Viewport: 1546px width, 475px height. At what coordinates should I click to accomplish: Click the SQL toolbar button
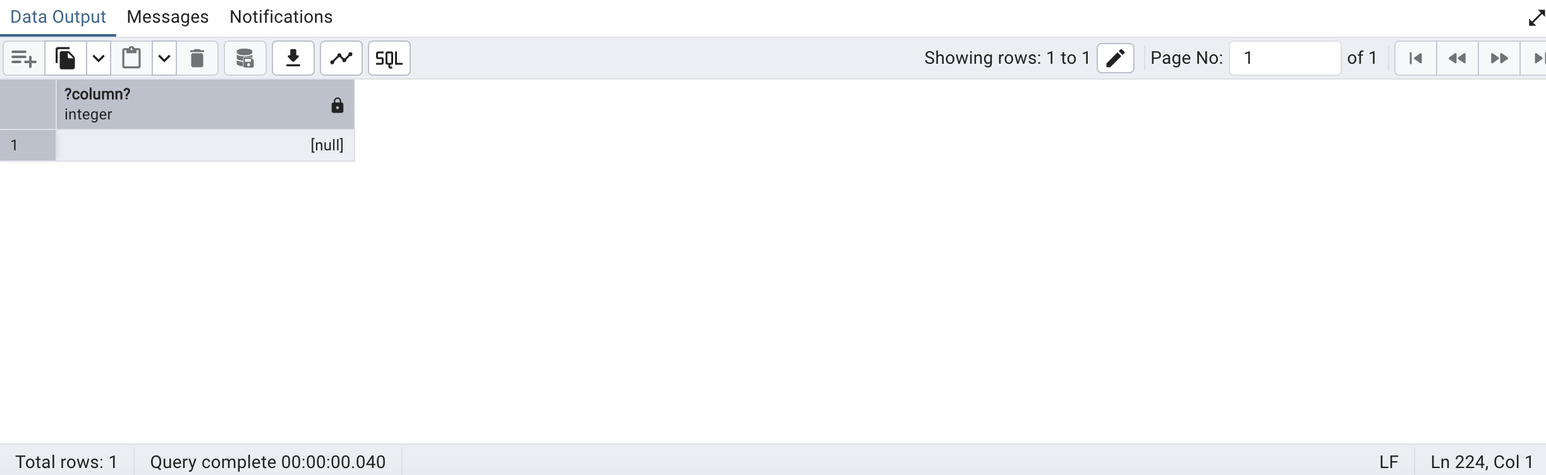(x=389, y=59)
